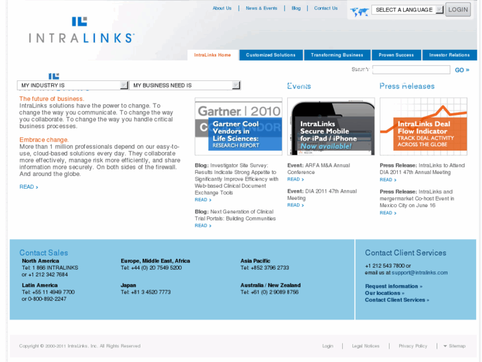
Task: Click the Latin America phone +55 11 4949 7700
Action: [x=53, y=292]
